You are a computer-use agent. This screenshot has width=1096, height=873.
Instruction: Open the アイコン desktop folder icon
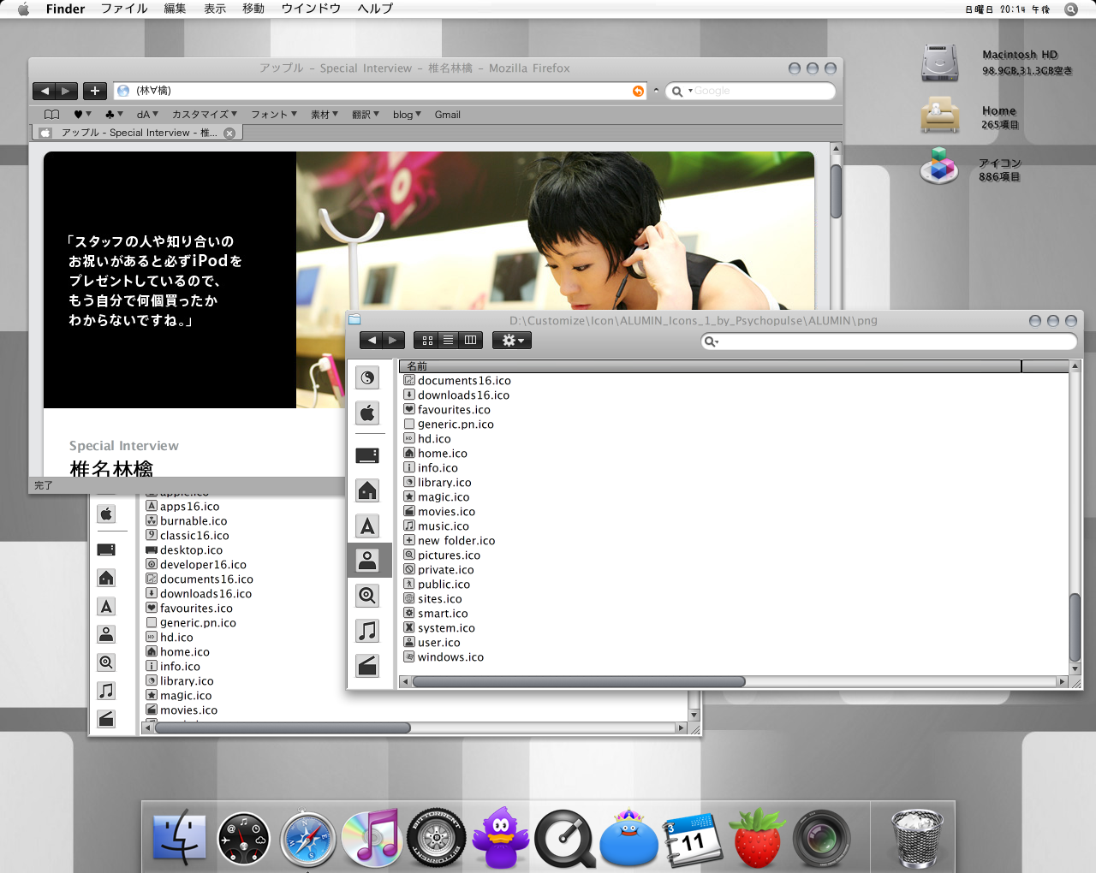point(939,165)
